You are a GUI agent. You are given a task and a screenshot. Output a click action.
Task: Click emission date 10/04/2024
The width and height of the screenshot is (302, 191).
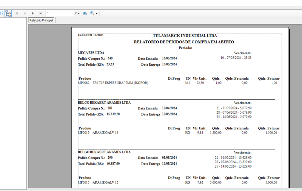pos(169,108)
